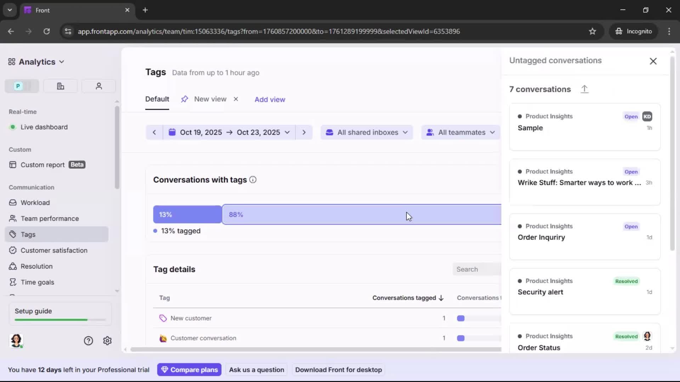This screenshot has height=382, width=680.
Task: Collapse the Analytics navigation menu
Action: (62, 62)
